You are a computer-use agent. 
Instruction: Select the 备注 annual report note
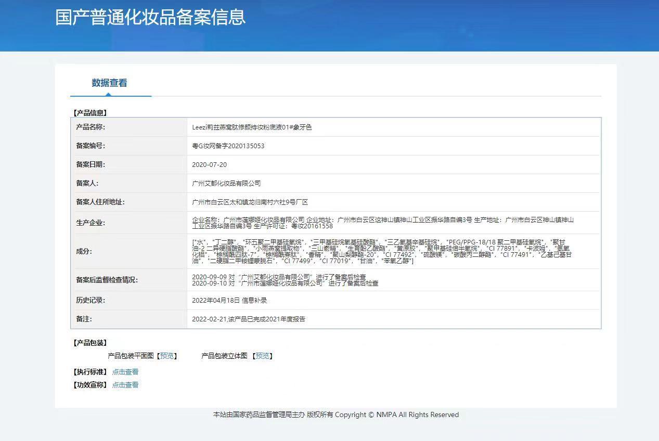tap(250, 319)
